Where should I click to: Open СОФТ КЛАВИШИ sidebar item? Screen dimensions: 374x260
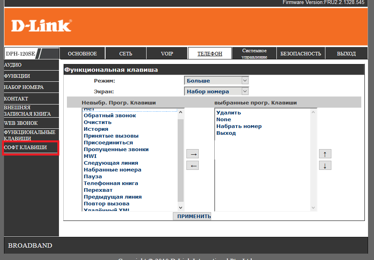coord(25,148)
